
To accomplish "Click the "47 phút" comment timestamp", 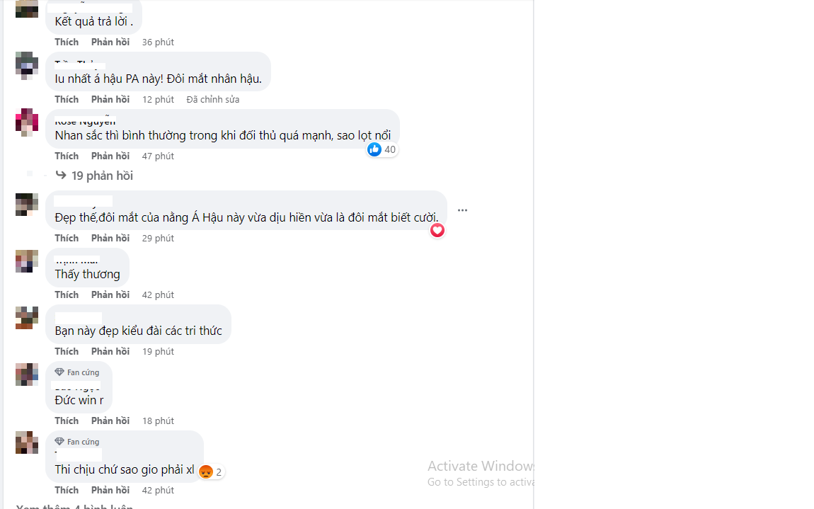I will coord(158,156).
